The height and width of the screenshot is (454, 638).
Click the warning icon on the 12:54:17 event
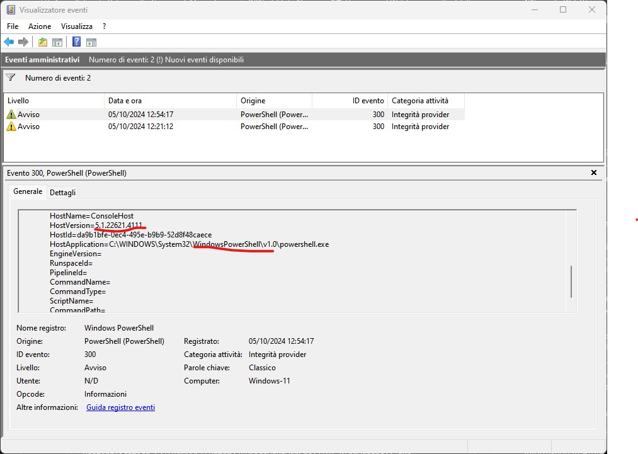pyautogui.click(x=11, y=114)
